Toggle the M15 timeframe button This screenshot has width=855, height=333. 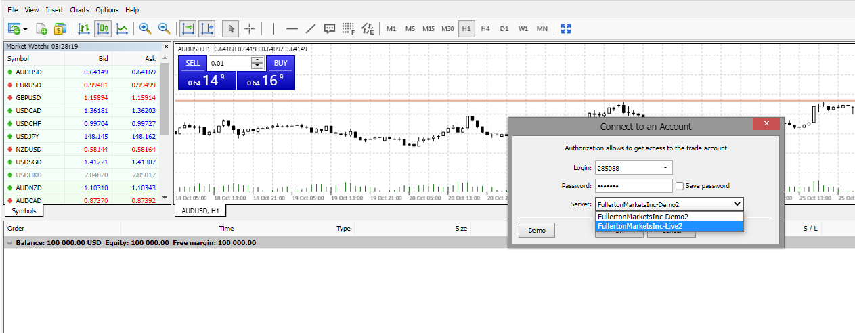[x=428, y=28]
